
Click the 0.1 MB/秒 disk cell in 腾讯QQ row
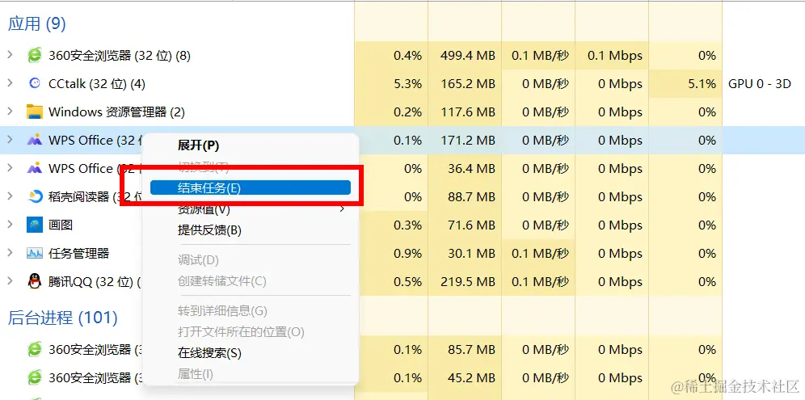coord(540,281)
